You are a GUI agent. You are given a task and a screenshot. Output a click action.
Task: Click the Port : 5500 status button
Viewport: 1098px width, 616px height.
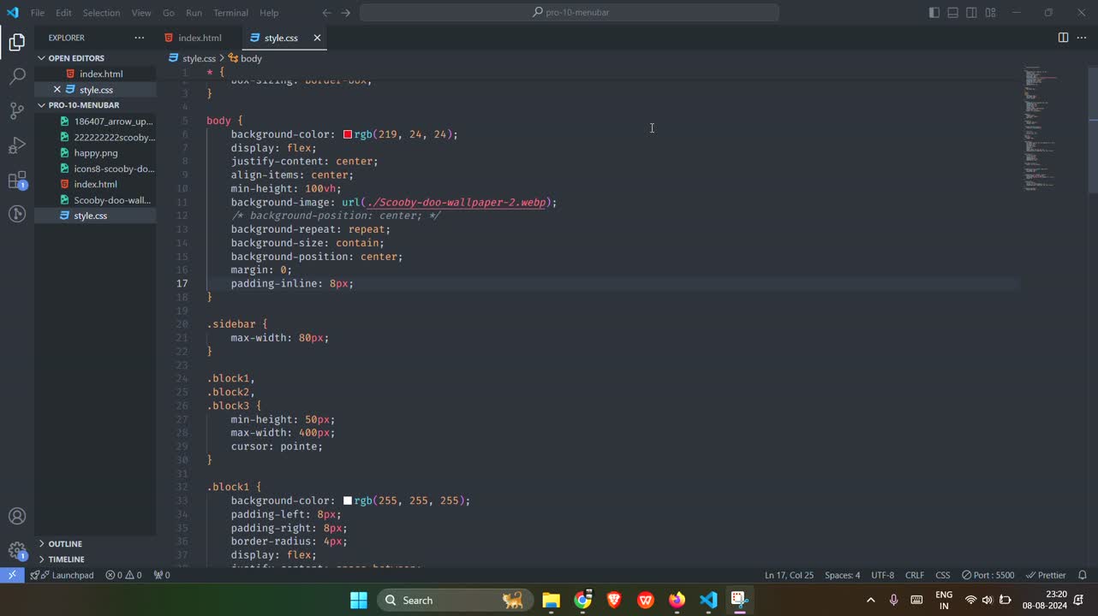(x=988, y=575)
